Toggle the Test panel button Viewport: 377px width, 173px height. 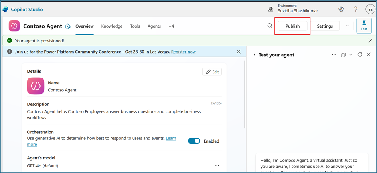pos(364,26)
